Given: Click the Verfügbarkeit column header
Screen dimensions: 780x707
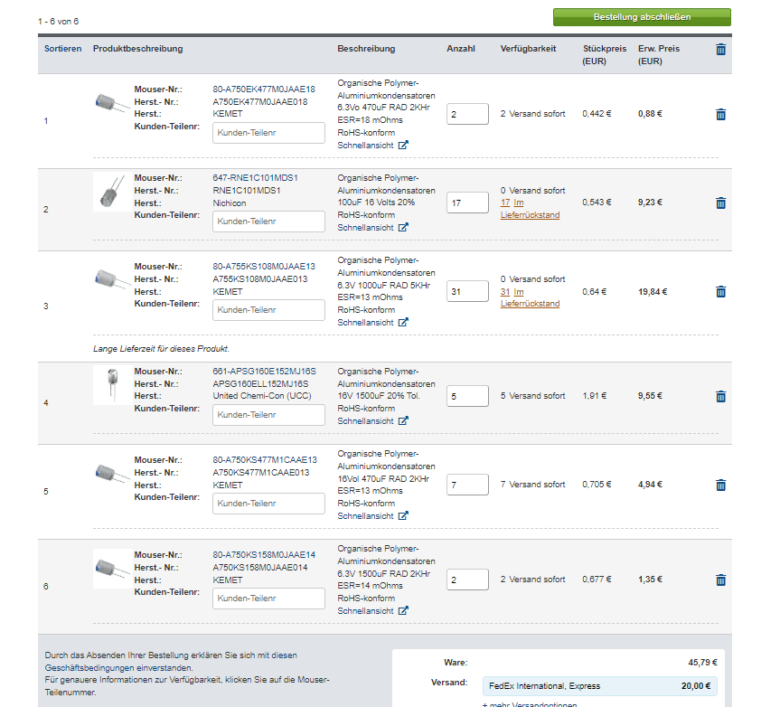Looking at the screenshot, I should (x=528, y=49).
